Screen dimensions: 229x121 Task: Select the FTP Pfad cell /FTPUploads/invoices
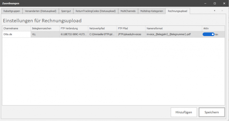(131, 34)
